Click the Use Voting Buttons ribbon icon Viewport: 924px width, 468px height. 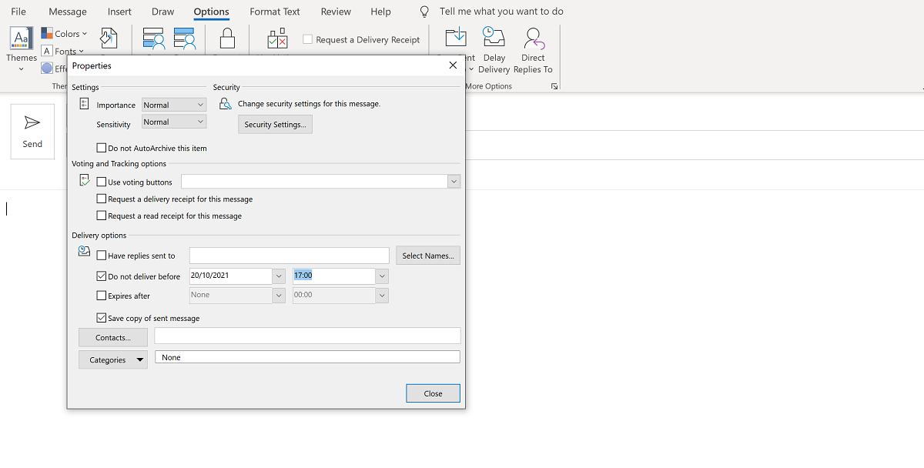pyautogui.click(x=277, y=38)
